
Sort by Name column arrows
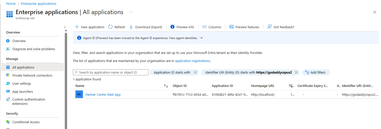click(166, 86)
